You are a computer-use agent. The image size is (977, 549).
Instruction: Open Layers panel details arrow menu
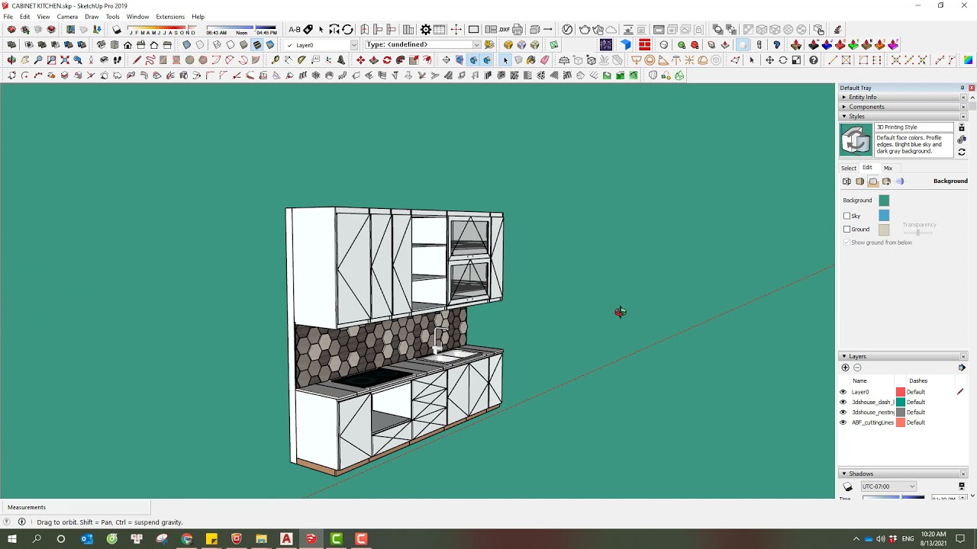tap(962, 368)
